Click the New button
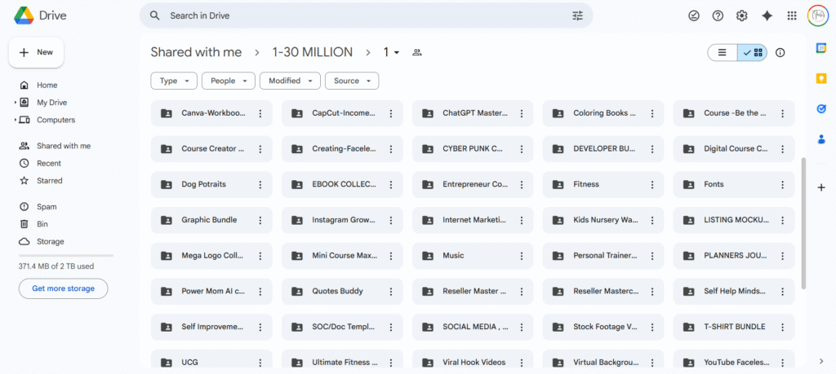The image size is (836, 374). (36, 52)
